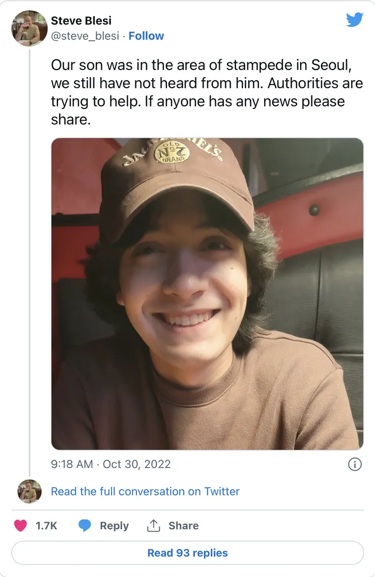Follow the @steve_blesi account
Screen dimensions: 375x577
[146, 35]
